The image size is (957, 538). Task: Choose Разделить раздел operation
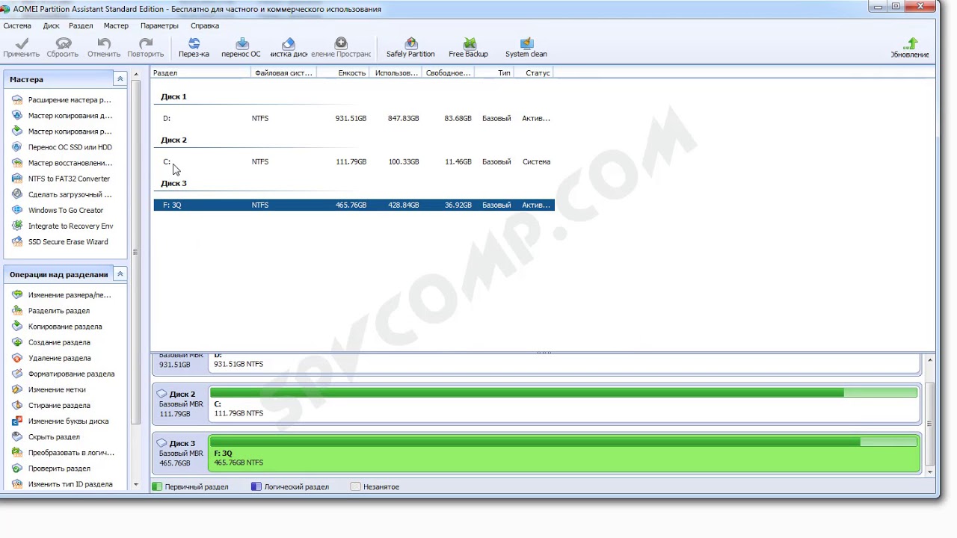[51, 311]
